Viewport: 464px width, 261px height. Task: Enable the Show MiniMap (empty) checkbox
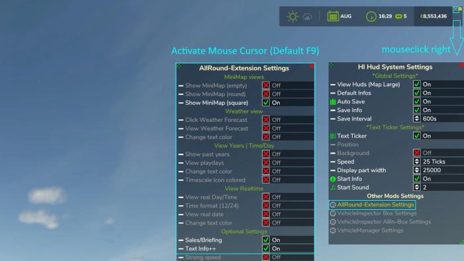coord(266,85)
